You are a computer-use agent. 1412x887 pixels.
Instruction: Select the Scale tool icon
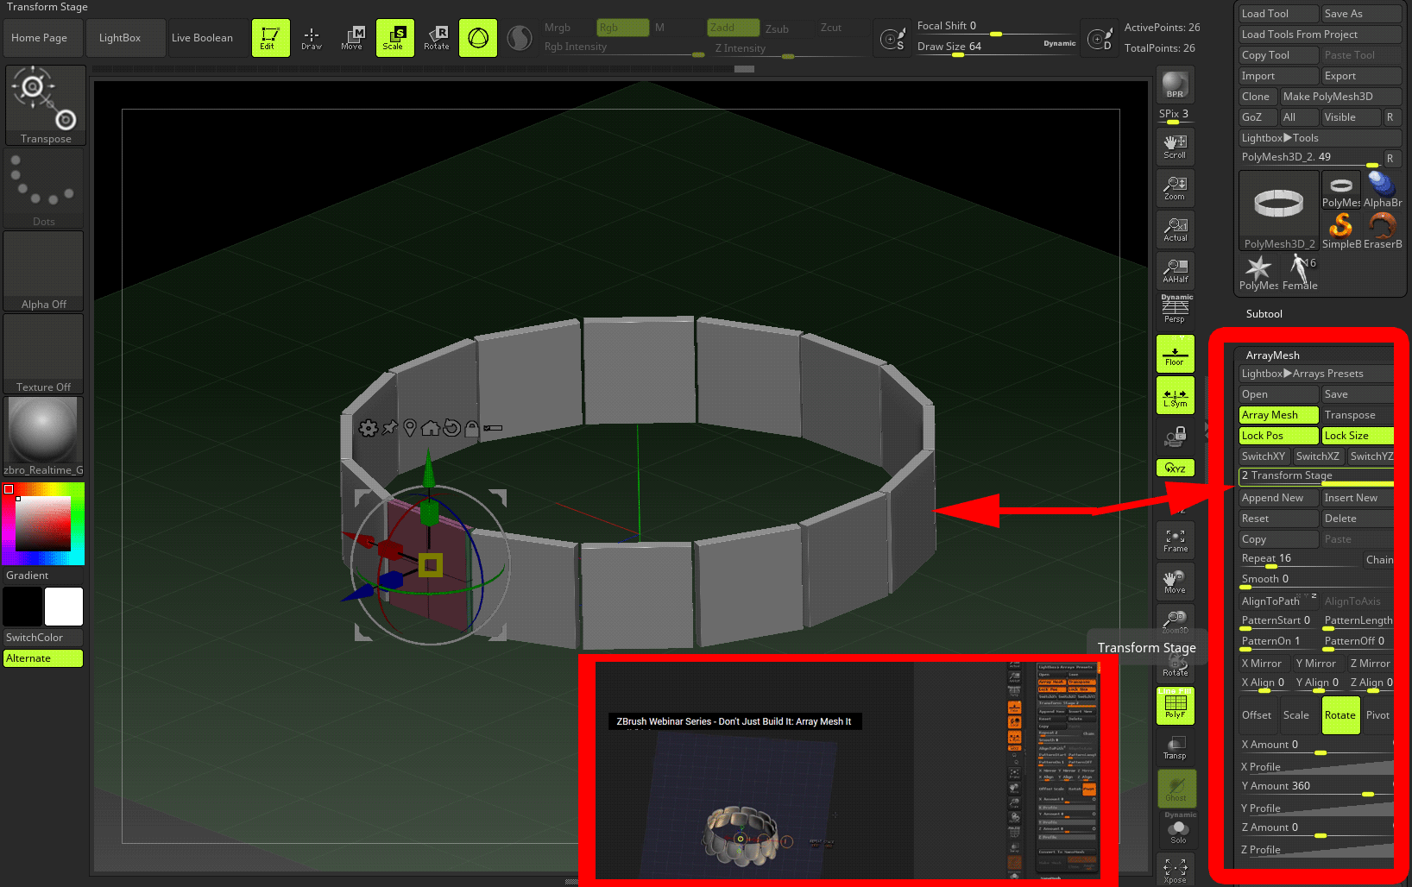pyautogui.click(x=394, y=38)
